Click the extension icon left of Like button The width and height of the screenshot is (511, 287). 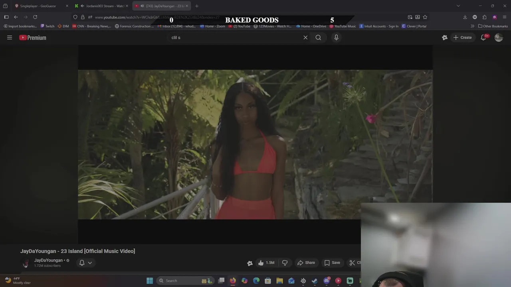click(250, 263)
